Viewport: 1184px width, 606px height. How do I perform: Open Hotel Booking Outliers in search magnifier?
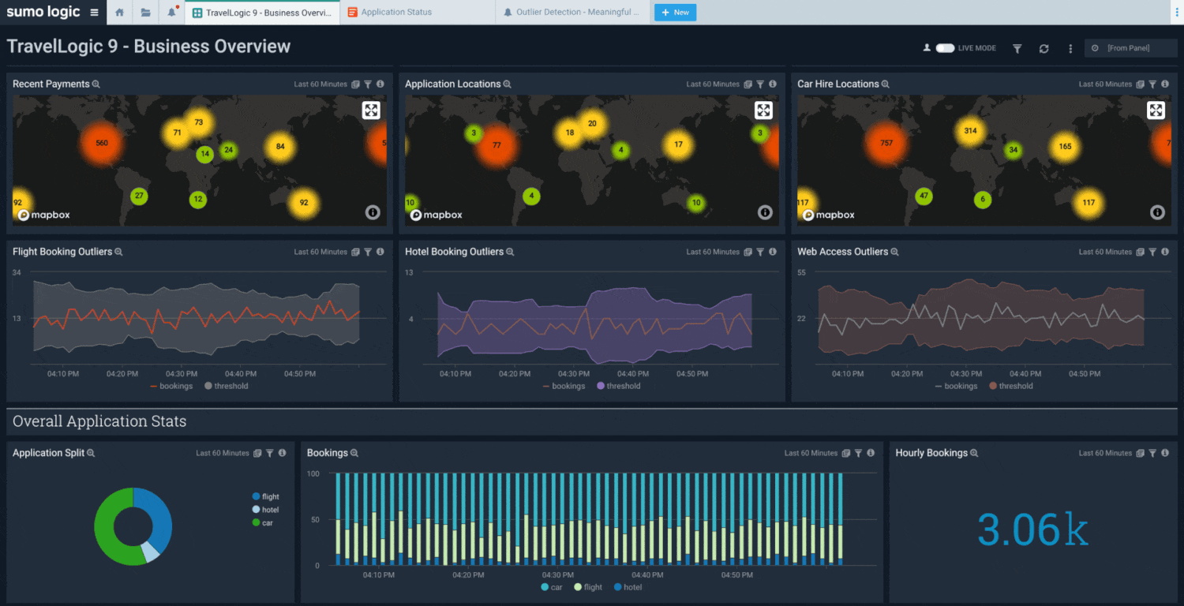click(510, 252)
